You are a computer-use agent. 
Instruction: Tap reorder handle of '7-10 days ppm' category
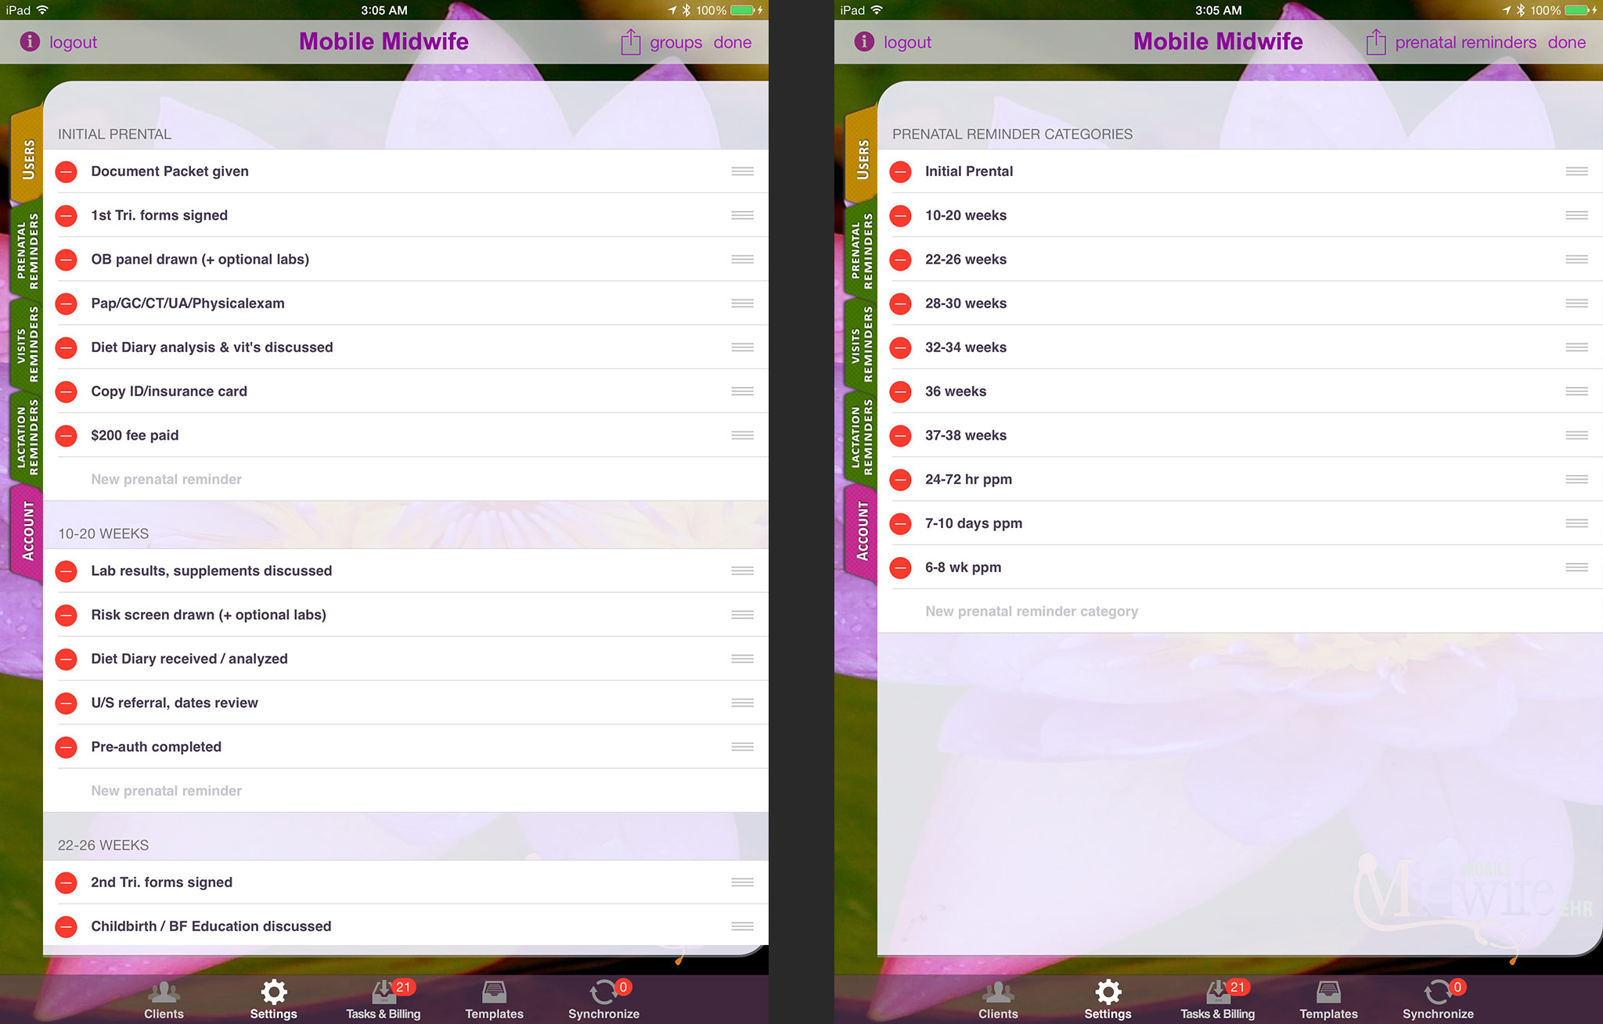click(x=1576, y=523)
